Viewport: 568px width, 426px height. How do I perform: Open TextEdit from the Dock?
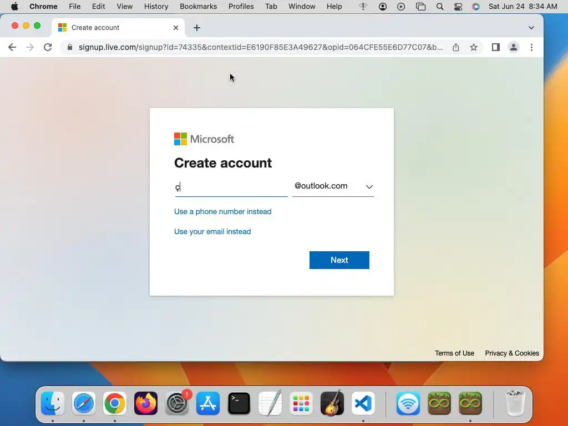pos(270,403)
